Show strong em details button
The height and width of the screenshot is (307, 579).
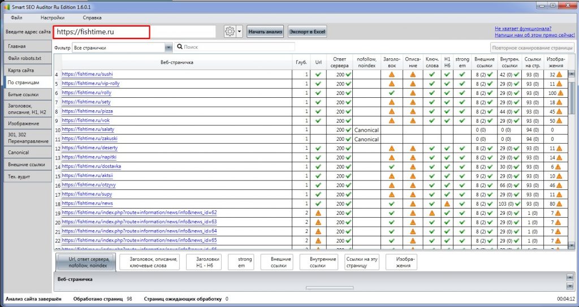click(241, 262)
